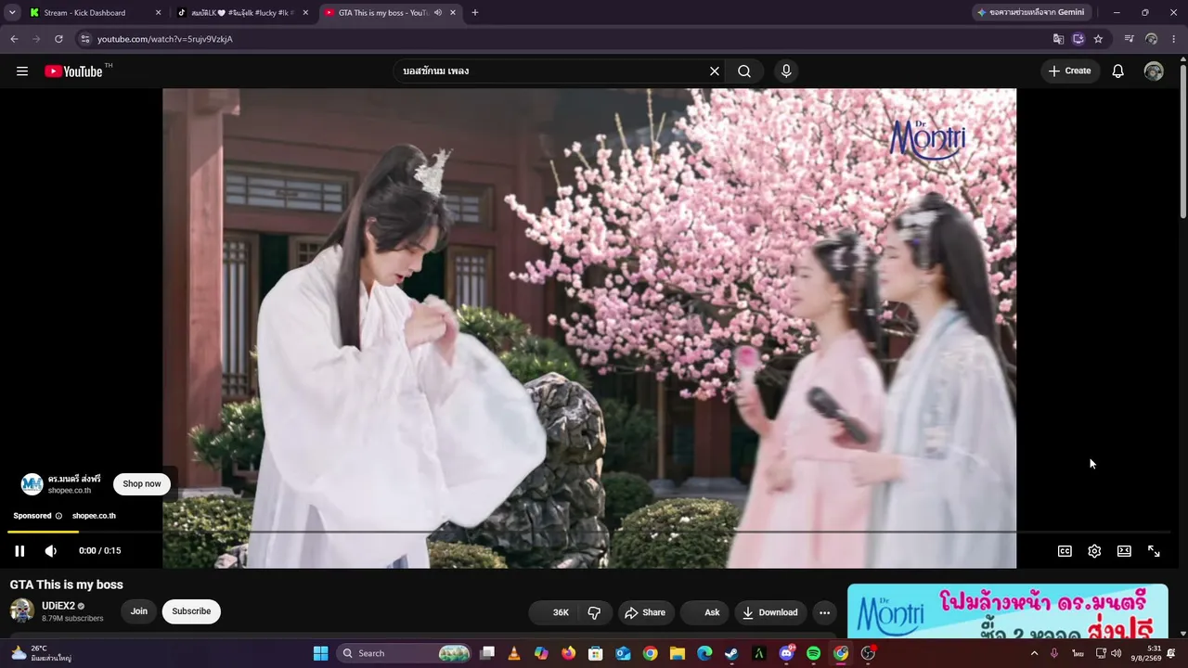Screen dimensions: 1188x668
Task: Open a new browser tab
Action: tap(475, 13)
